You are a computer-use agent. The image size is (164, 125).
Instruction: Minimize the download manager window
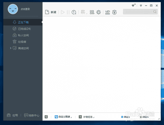point(146,6)
